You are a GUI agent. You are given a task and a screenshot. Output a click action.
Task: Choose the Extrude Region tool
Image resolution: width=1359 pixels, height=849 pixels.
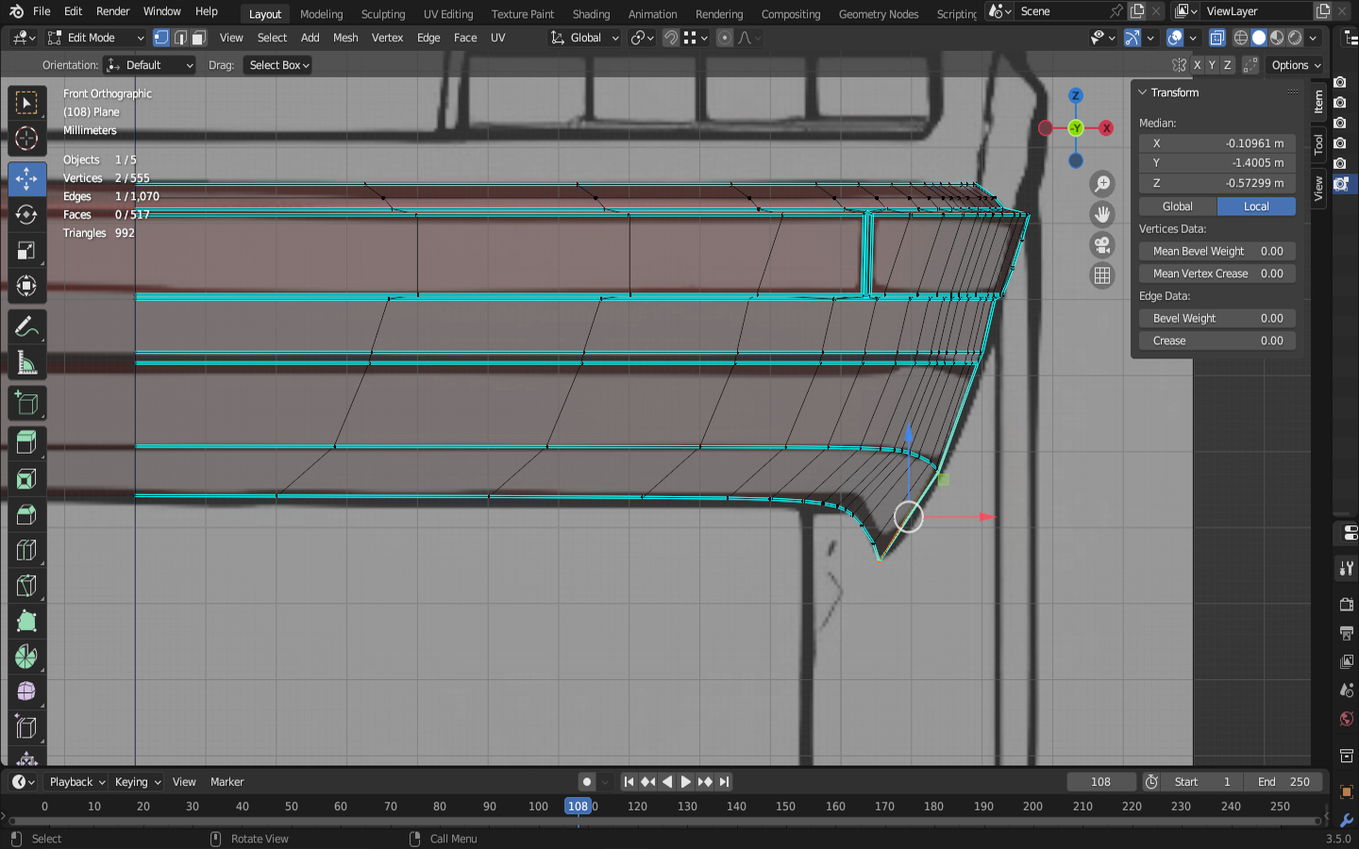pyautogui.click(x=26, y=442)
